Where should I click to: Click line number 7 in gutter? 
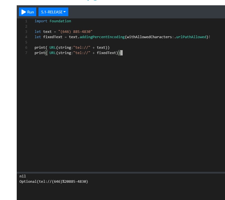(x=26, y=53)
